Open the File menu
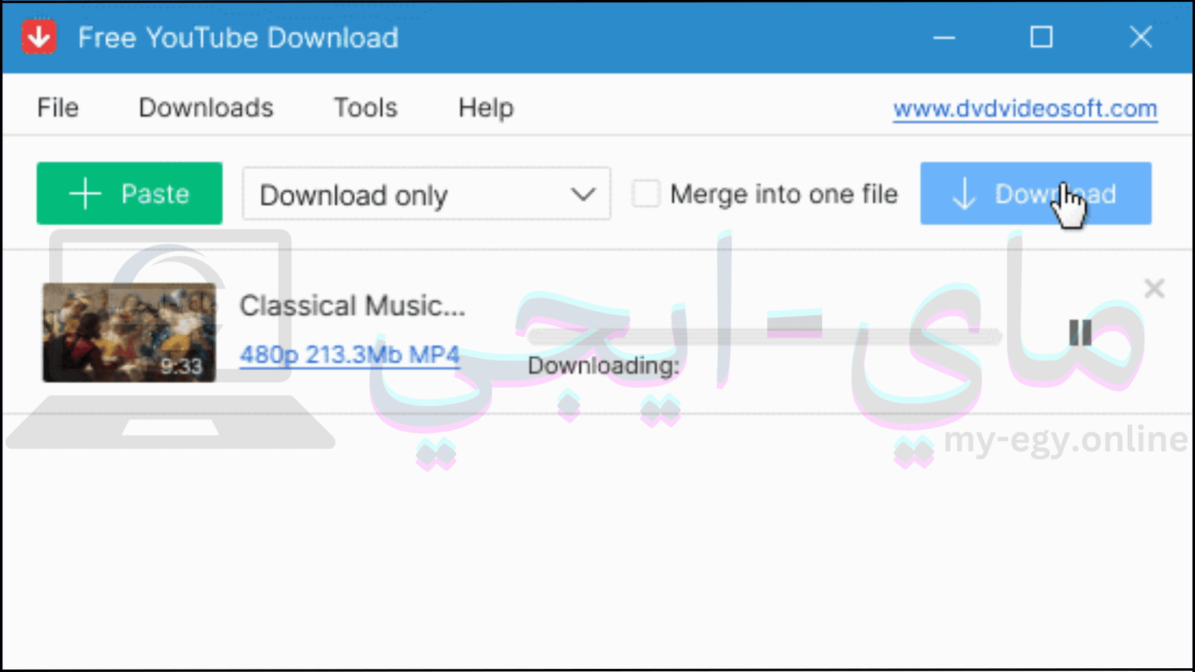The image size is (1195, 672). coord(56,106)
